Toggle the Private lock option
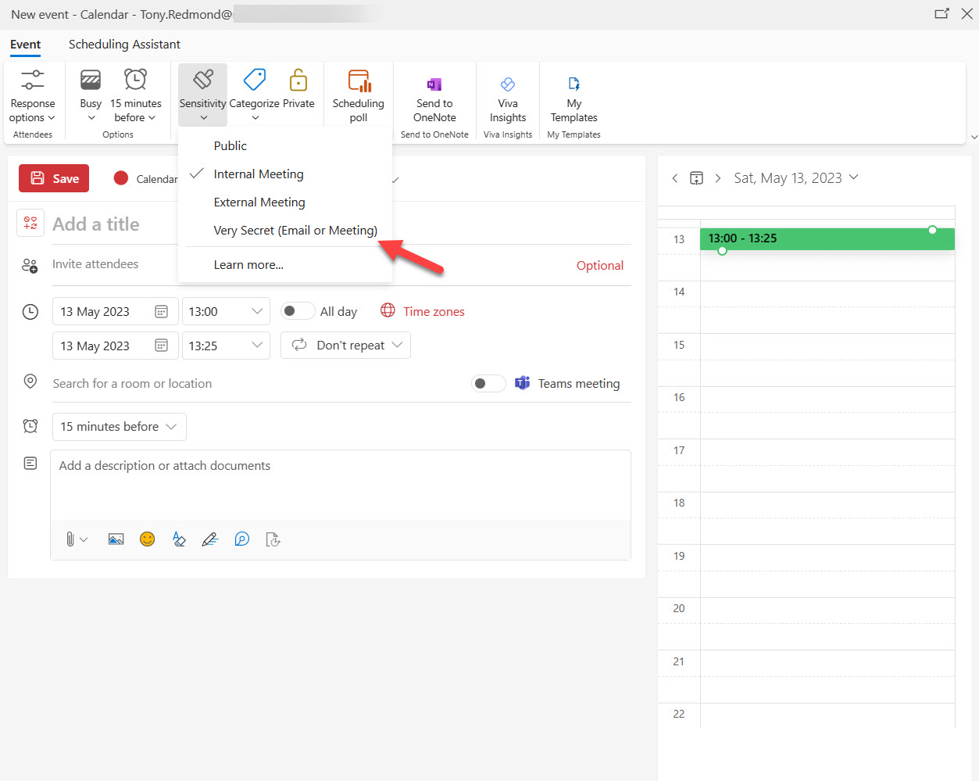The image size is (979, 781). [x=298, y=81]
